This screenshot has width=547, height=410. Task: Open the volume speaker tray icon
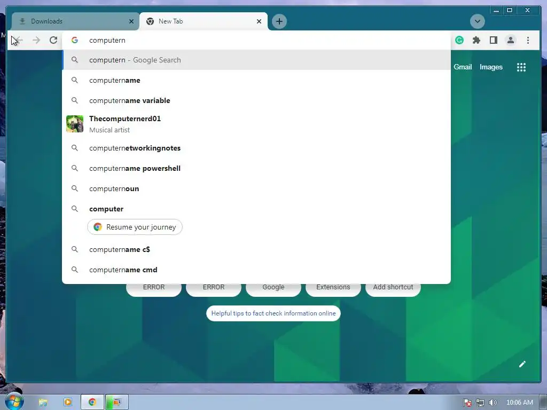pos(493,403)
